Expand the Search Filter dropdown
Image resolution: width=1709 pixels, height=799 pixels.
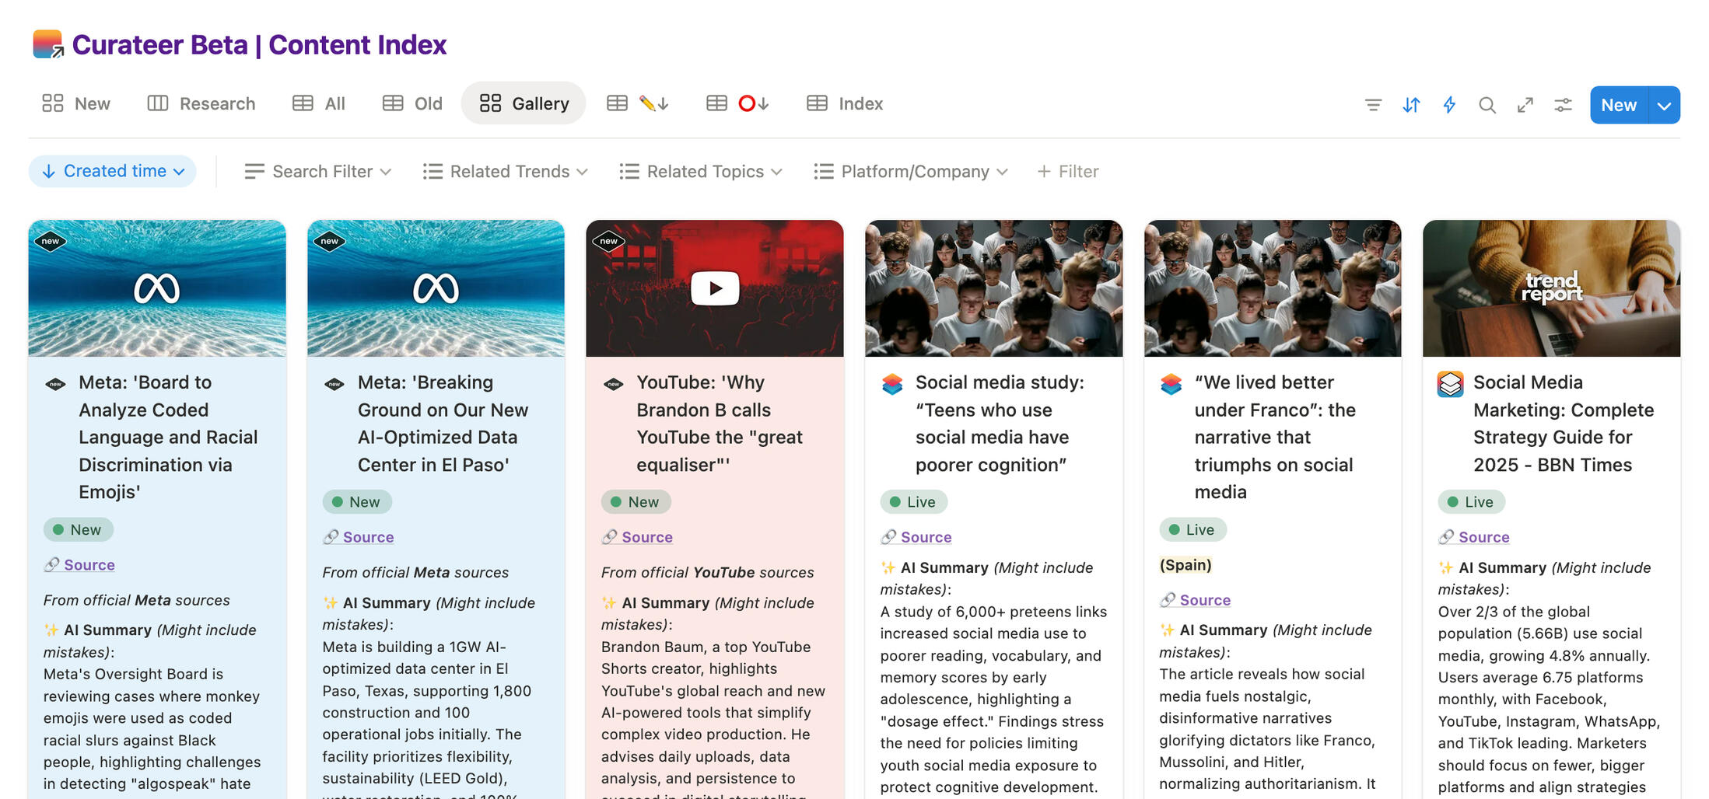pyautogui.click(x=317, y=171)
